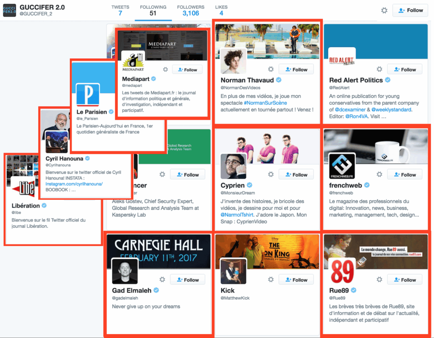The image size is (434, 338).
Task: Open the gear menu on Gad Elmaleh's card
Action: pos(162,280)
